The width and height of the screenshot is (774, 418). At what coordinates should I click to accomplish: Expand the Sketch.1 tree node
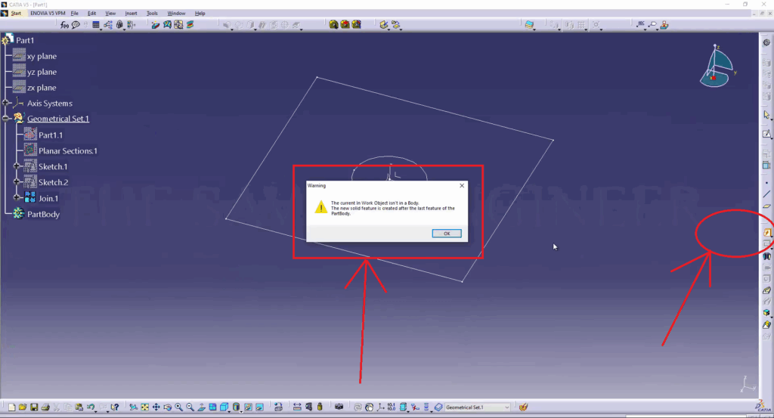pyautogui.click(x=17, y=166)
